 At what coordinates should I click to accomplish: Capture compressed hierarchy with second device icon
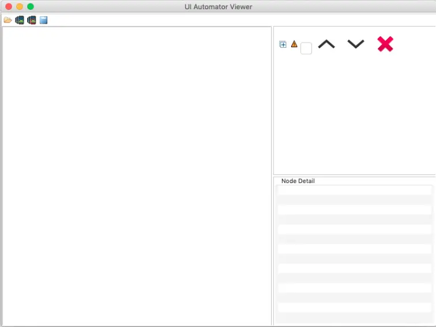(31, 20)
